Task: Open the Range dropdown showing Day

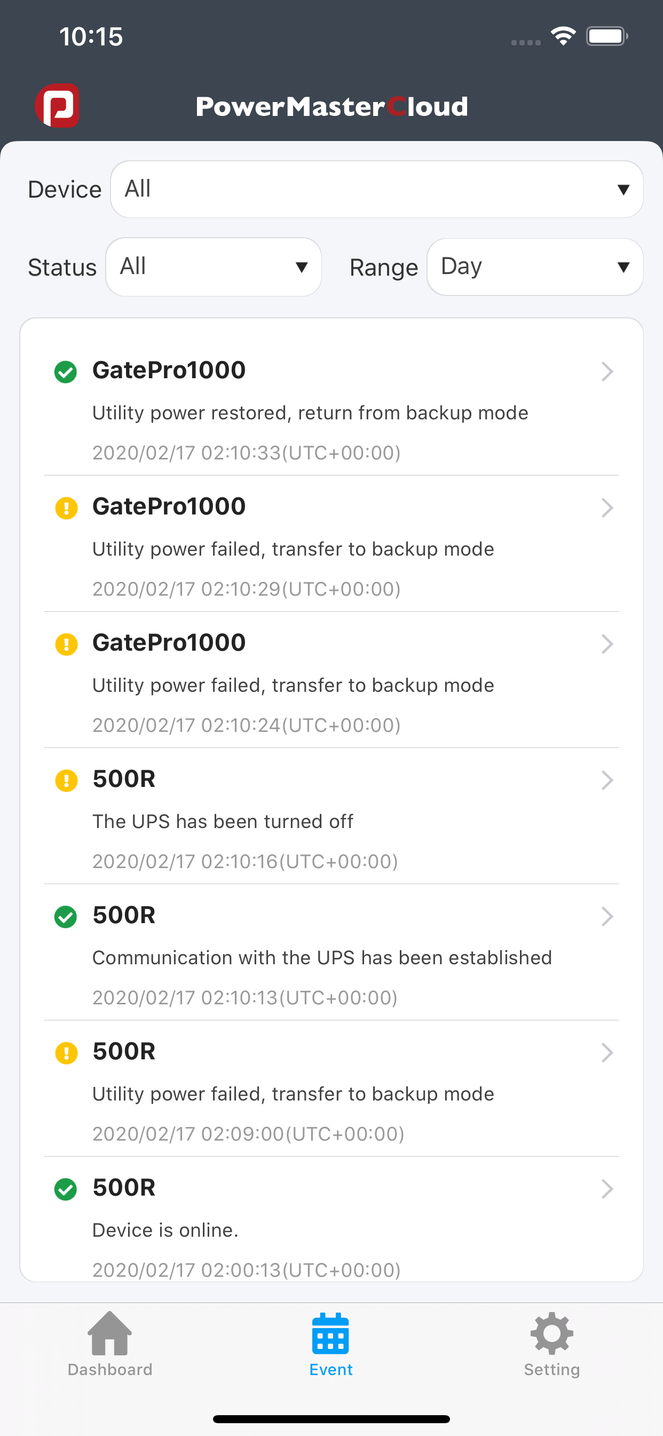Action: point(535,267)
